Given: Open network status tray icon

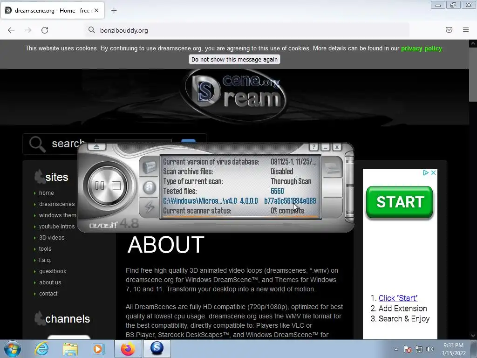Looking at the screenshot, I should pos(419,349).
